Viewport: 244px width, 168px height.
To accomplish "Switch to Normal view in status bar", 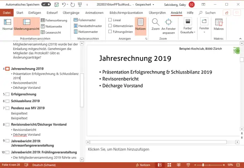I will [160, 165].
